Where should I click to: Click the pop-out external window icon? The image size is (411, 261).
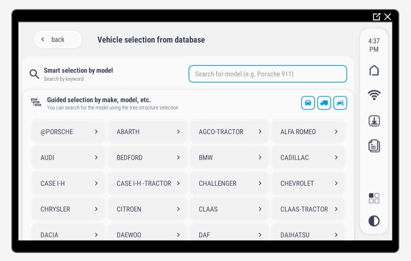376,17
